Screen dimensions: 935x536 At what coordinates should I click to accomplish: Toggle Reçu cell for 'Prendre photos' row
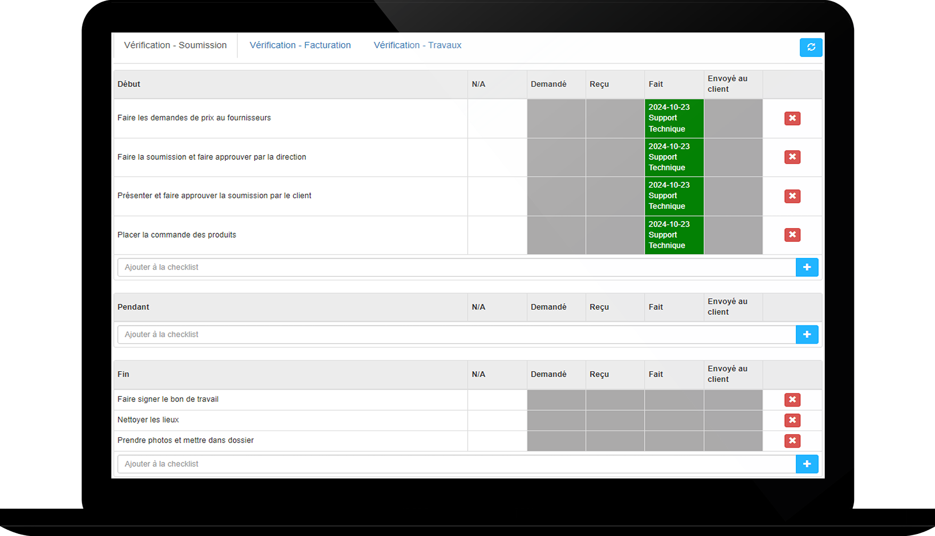(615, 441)
